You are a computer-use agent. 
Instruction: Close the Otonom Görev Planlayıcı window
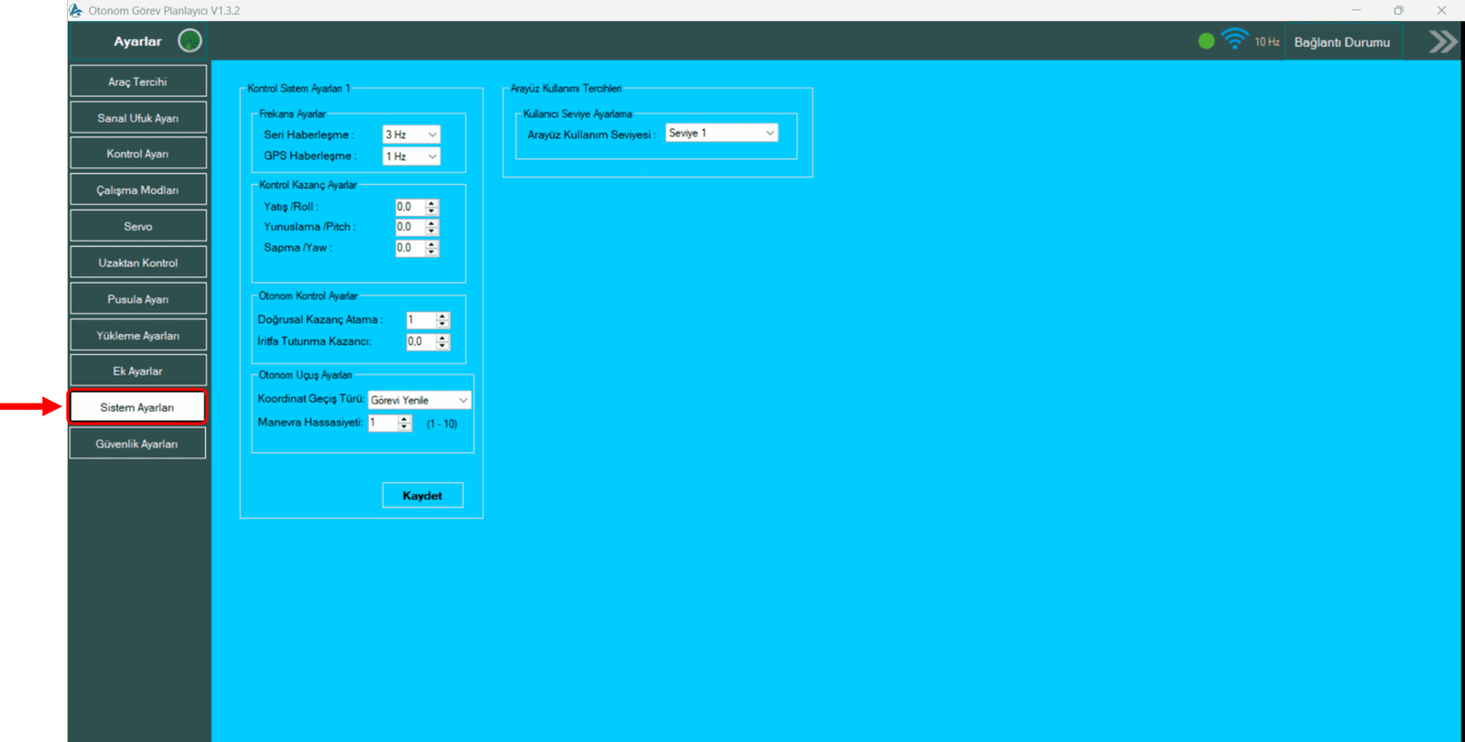point(1441,10)
